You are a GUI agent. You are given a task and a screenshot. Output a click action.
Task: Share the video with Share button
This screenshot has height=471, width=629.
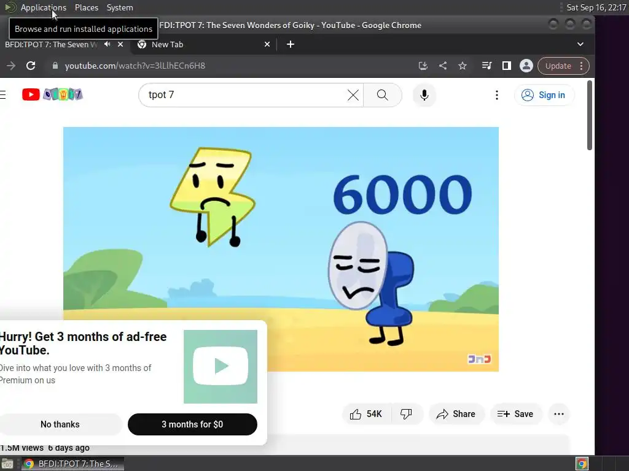[456, 414]
